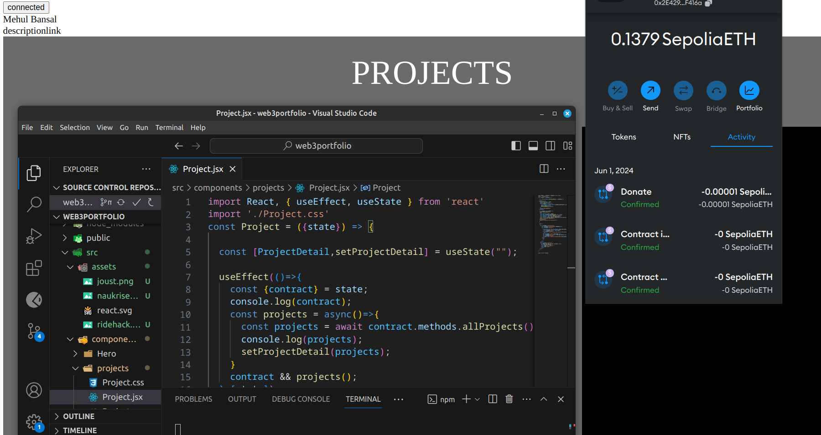Screen dimensions: 821x435
Task: Open the File menu
Action: [27, 128]
